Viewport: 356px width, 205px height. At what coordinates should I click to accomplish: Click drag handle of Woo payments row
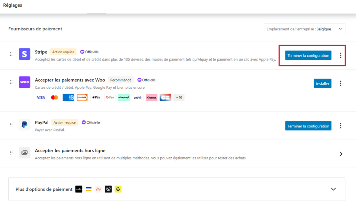[11, 82]
